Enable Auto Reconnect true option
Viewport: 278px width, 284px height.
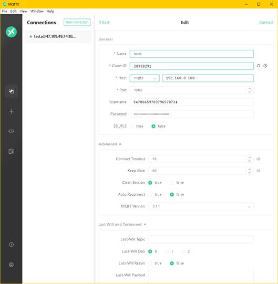150,195
